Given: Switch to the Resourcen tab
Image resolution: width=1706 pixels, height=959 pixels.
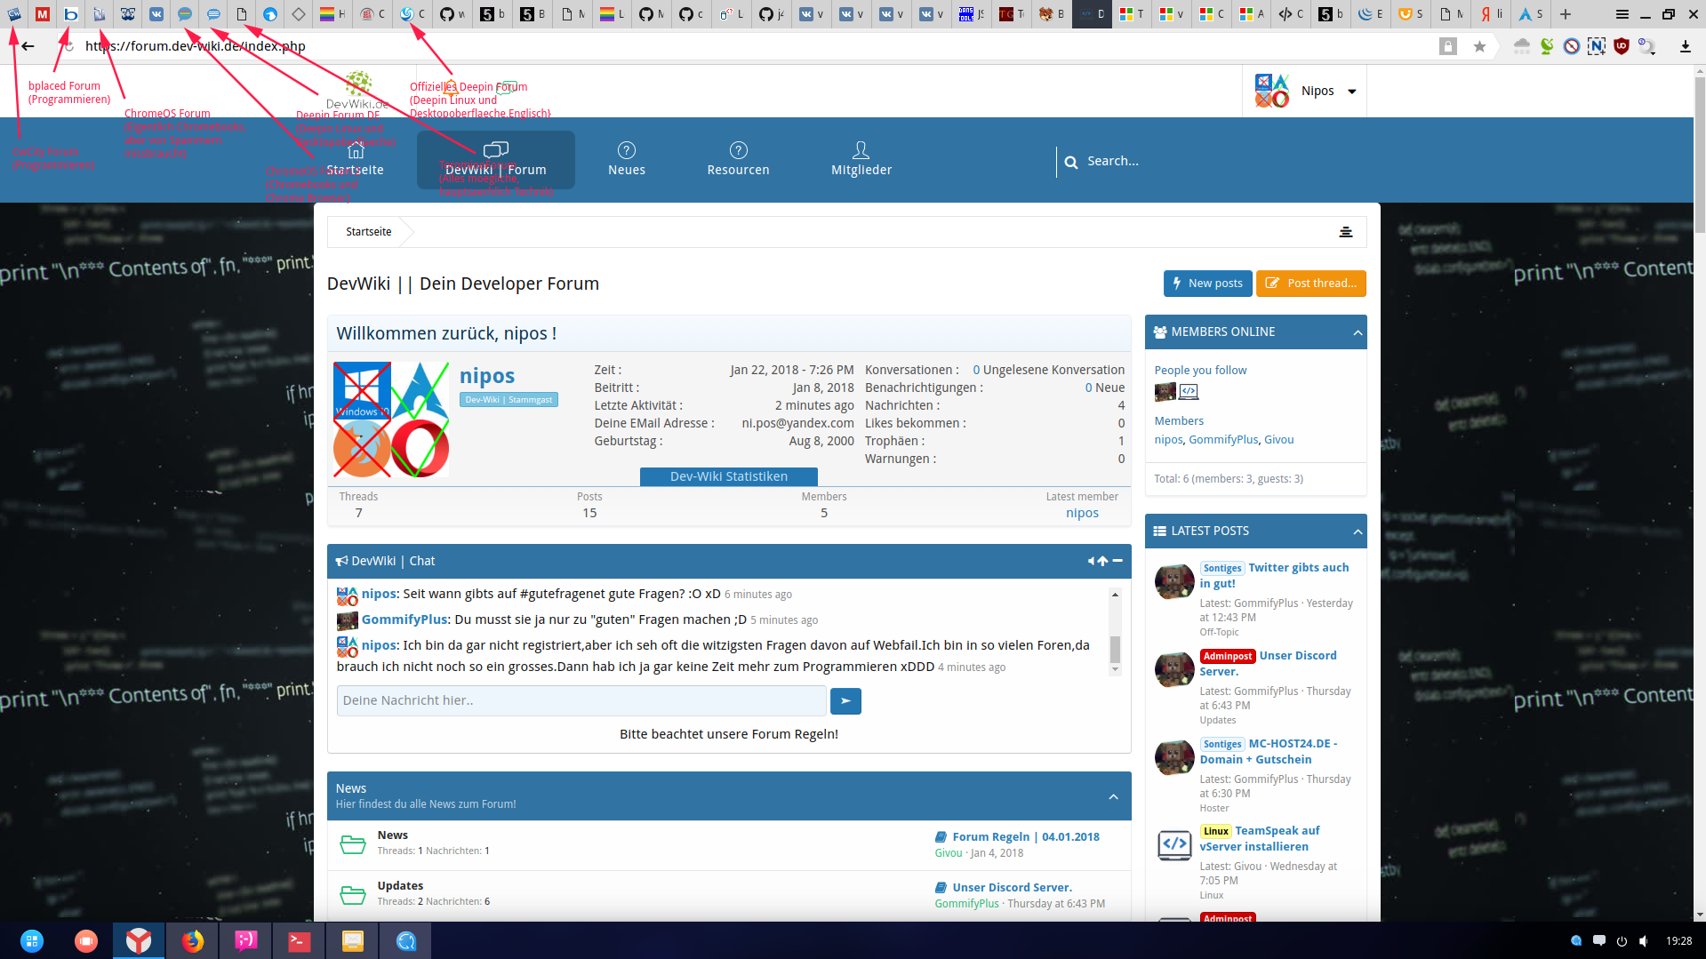Looking at the screenshot, I should tap(738, 160).
